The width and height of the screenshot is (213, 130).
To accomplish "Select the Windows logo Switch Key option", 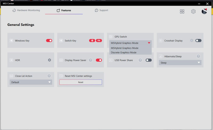I will click(92, 40).
